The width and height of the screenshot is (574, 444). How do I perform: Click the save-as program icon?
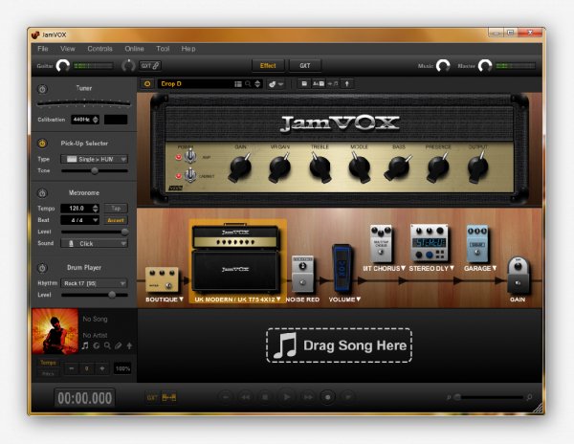(x=318, y=84)
